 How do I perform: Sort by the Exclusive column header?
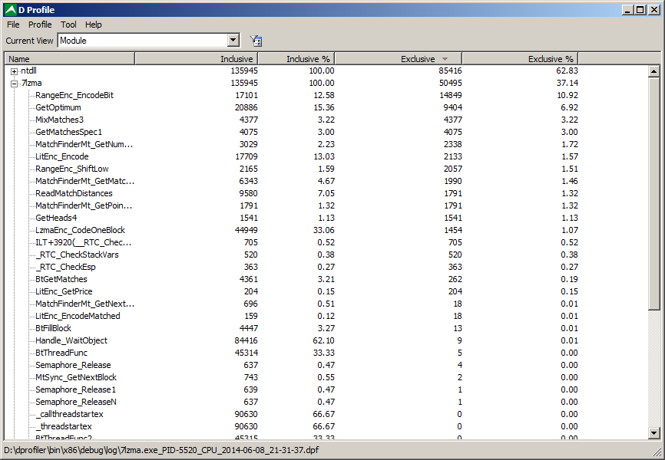click(399, 59)
